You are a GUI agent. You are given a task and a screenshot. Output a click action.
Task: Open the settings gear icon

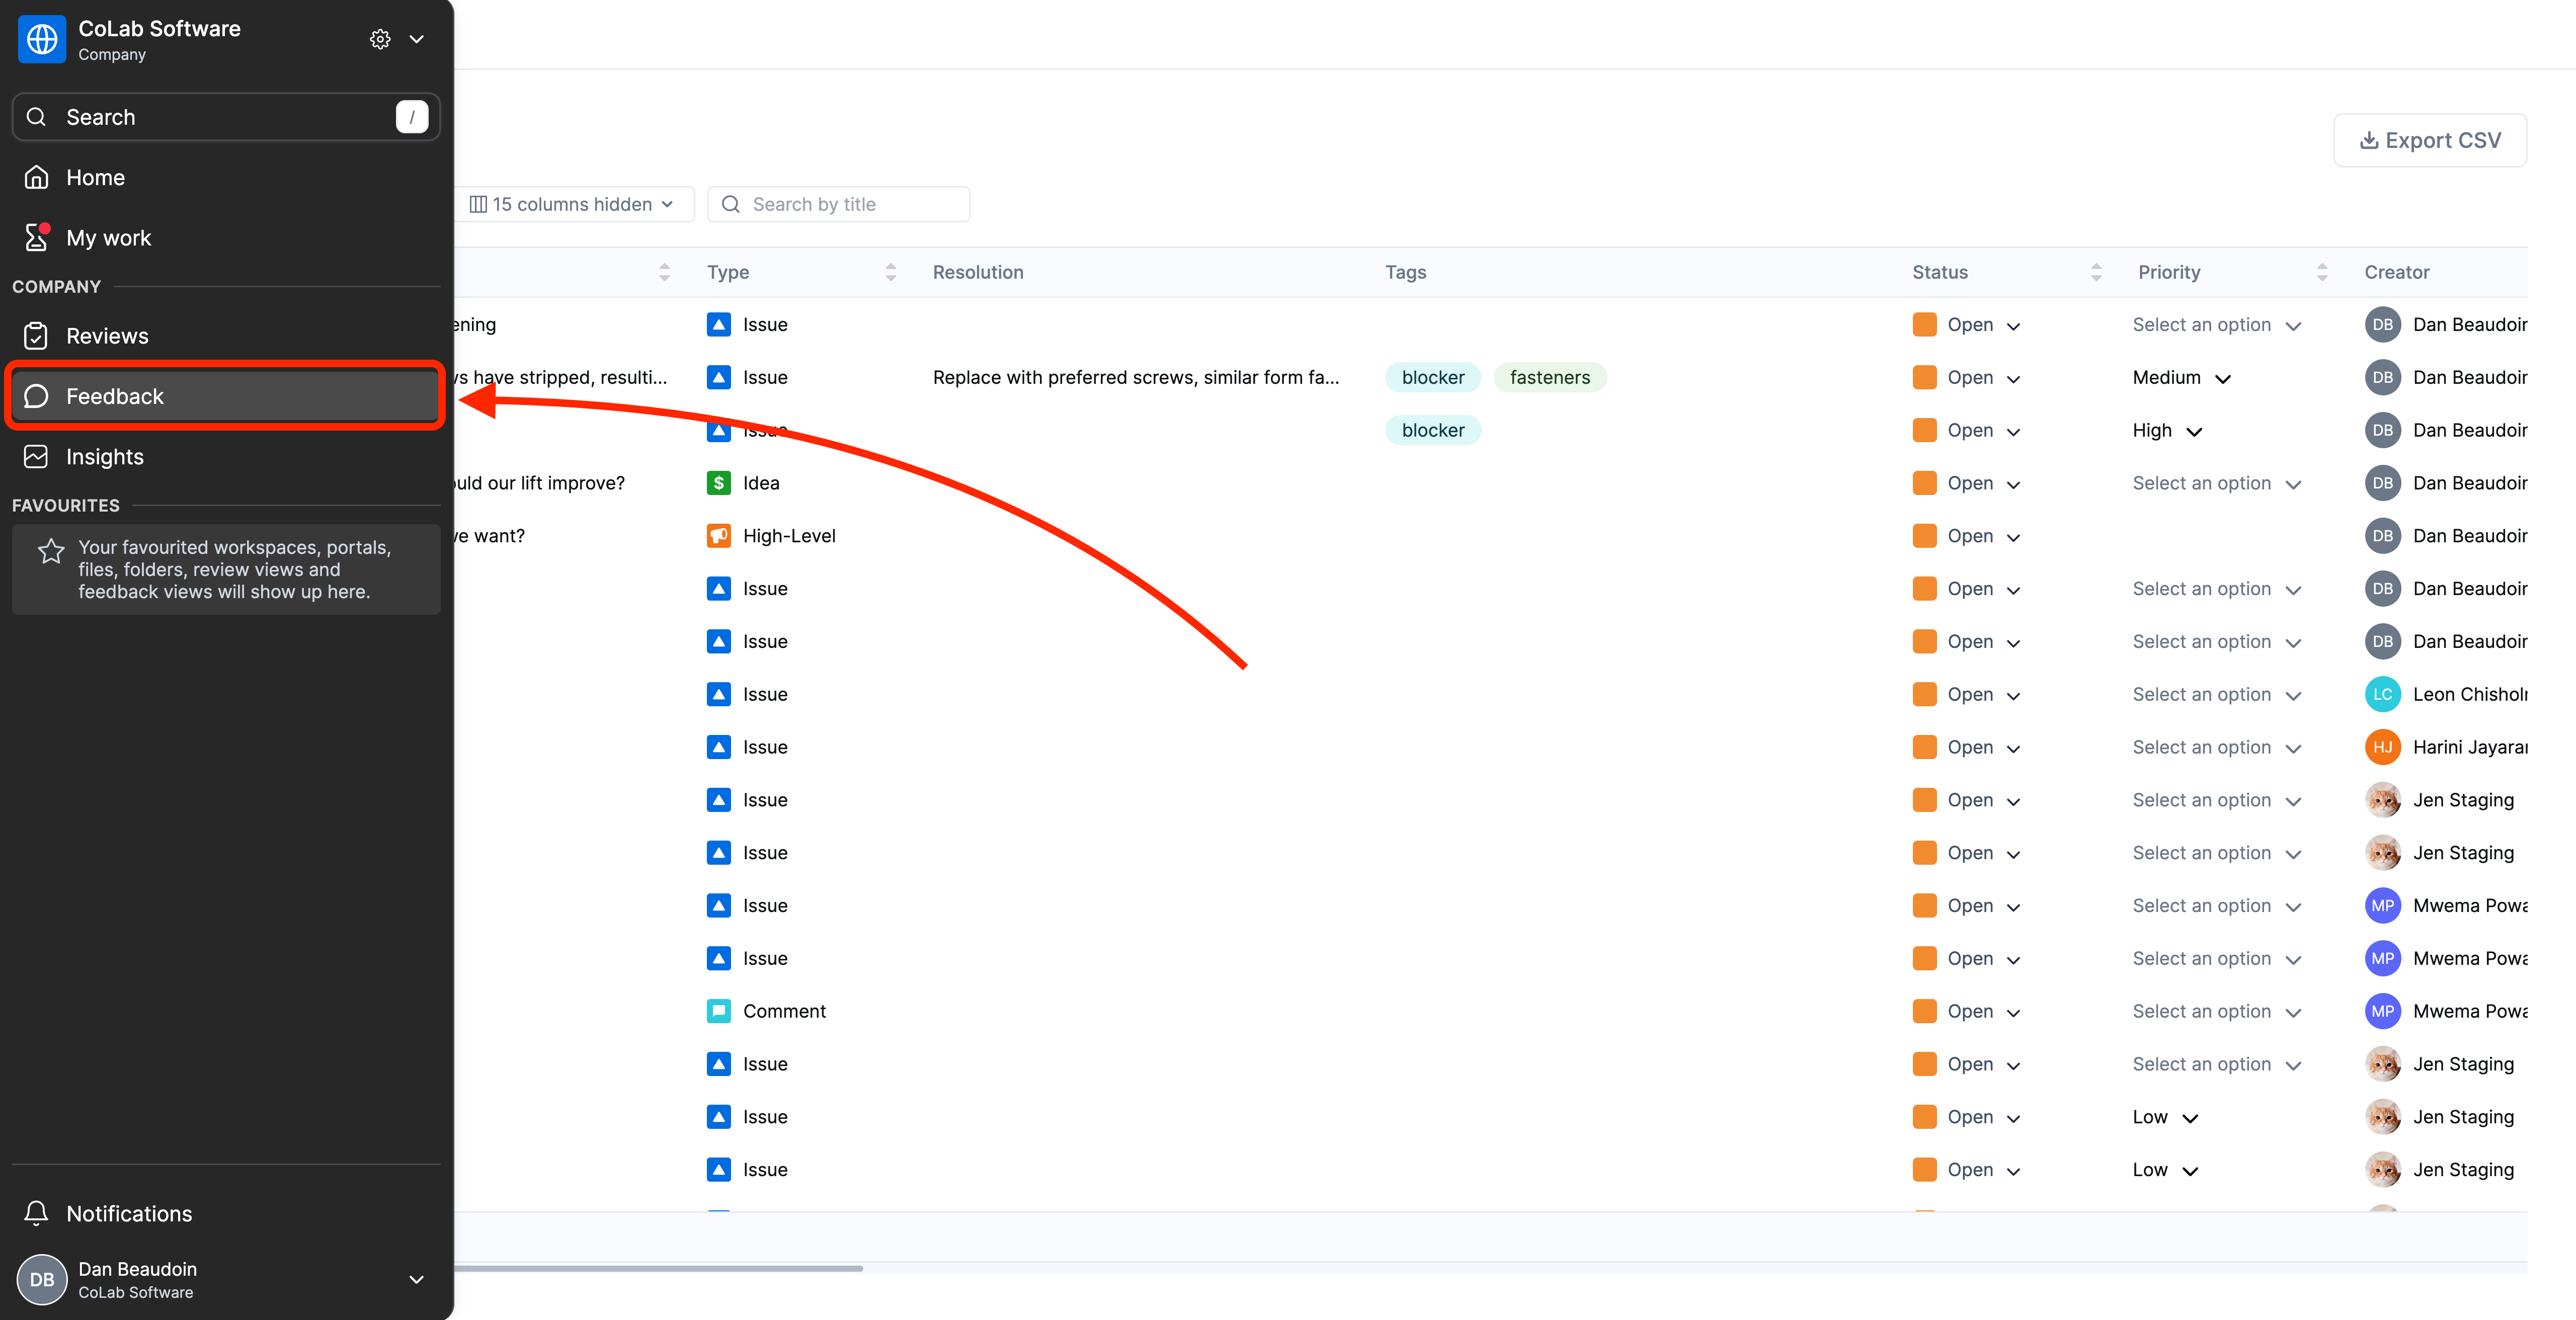(x=380, y=39)
